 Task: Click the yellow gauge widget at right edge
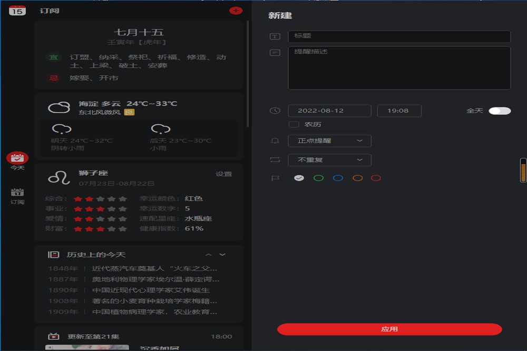coord(523,170)
